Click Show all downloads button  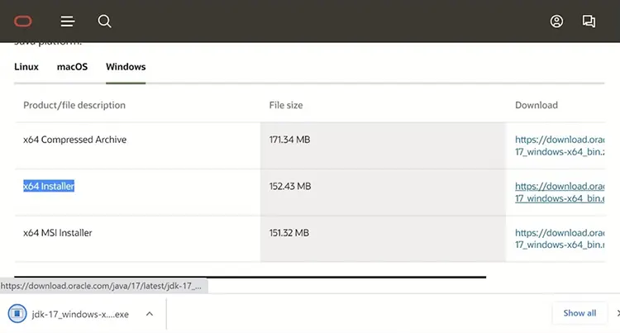pyautogui.click(x=579, y=313)
